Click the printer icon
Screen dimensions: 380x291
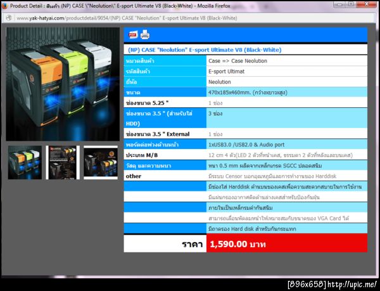tap(145, 35)
